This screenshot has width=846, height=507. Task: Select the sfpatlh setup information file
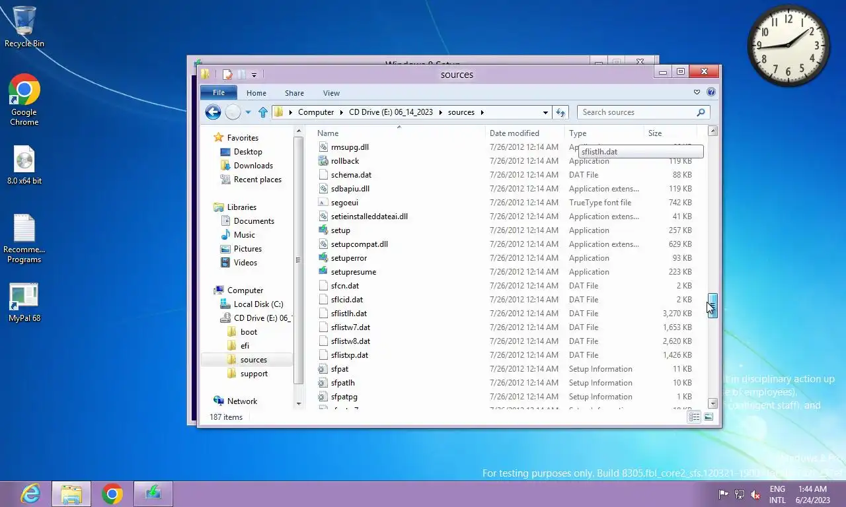pos(343,383)
